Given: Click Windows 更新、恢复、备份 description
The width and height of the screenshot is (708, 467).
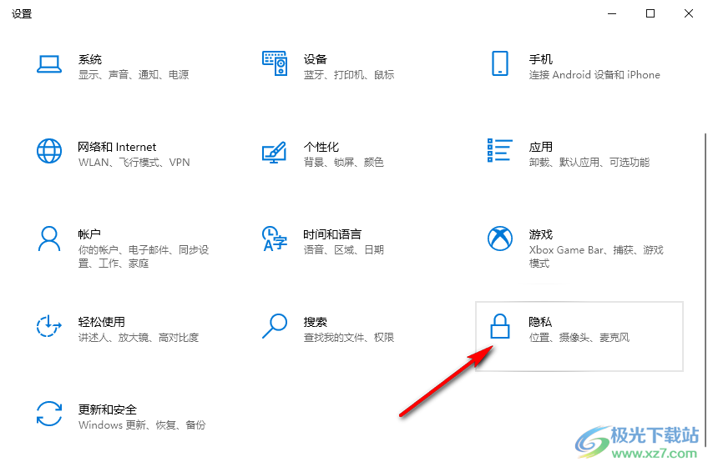Looking at the screenshot, I should click(142, 424).
